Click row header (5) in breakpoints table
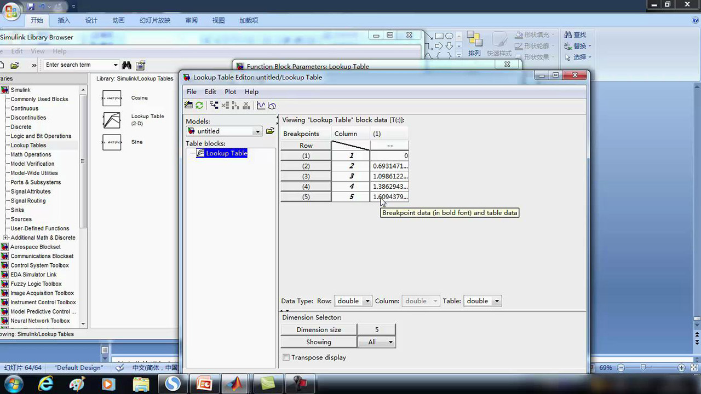The height and width of the screenshot is (394, 701). 306,197
